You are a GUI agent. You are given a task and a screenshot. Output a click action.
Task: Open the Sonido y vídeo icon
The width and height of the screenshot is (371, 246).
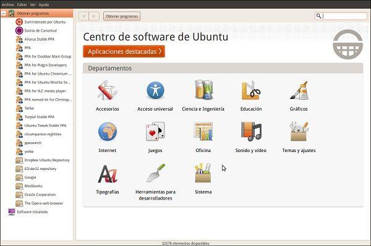(x=251, y=132)
